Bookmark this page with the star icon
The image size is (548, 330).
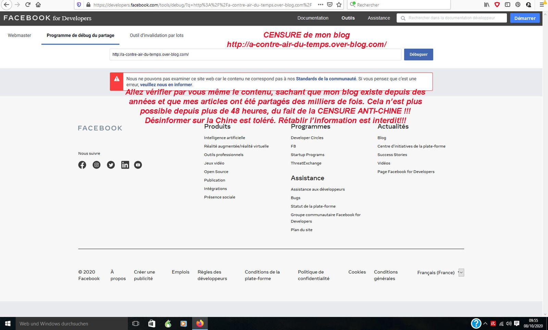tap(339, 5)
